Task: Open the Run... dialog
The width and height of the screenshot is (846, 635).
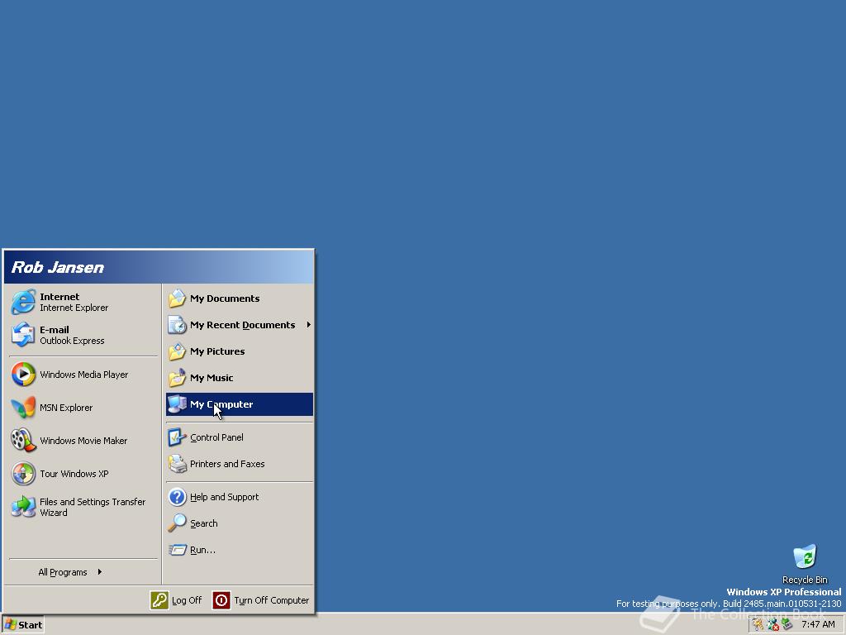Action: click(x=239, y=550)
